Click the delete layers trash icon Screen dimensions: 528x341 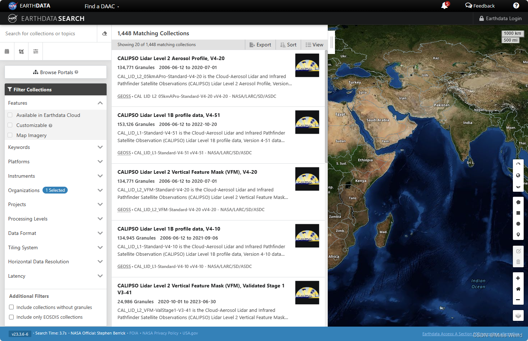[x=518, y=262]
